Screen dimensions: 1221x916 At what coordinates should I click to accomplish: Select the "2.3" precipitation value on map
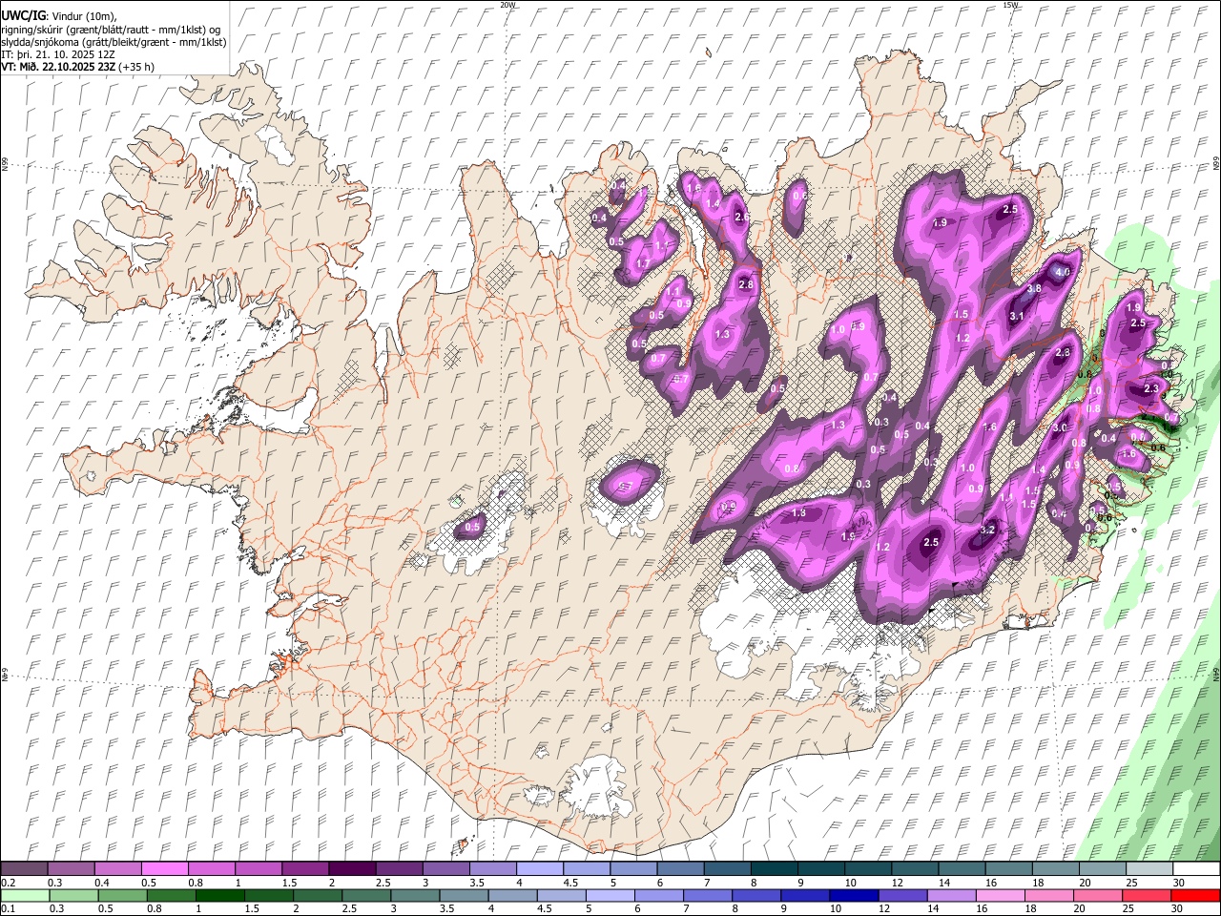tap(1151, 389)
